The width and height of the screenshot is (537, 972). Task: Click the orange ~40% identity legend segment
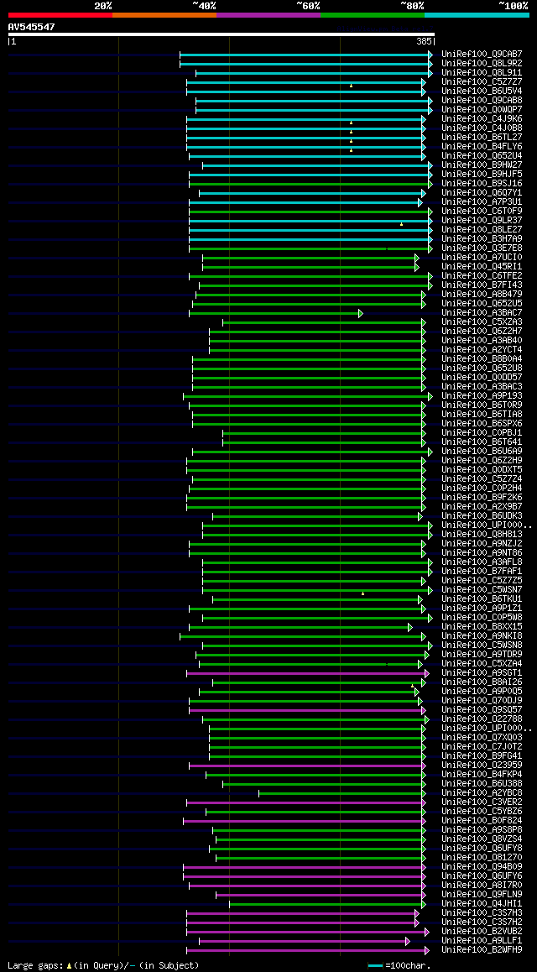coord(164,14)
